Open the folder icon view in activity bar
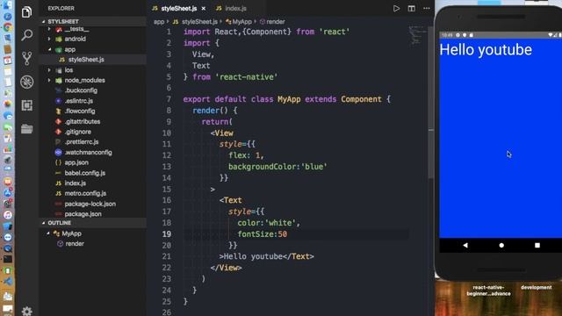This screenshot has height=316, width=562. (26, 129)
